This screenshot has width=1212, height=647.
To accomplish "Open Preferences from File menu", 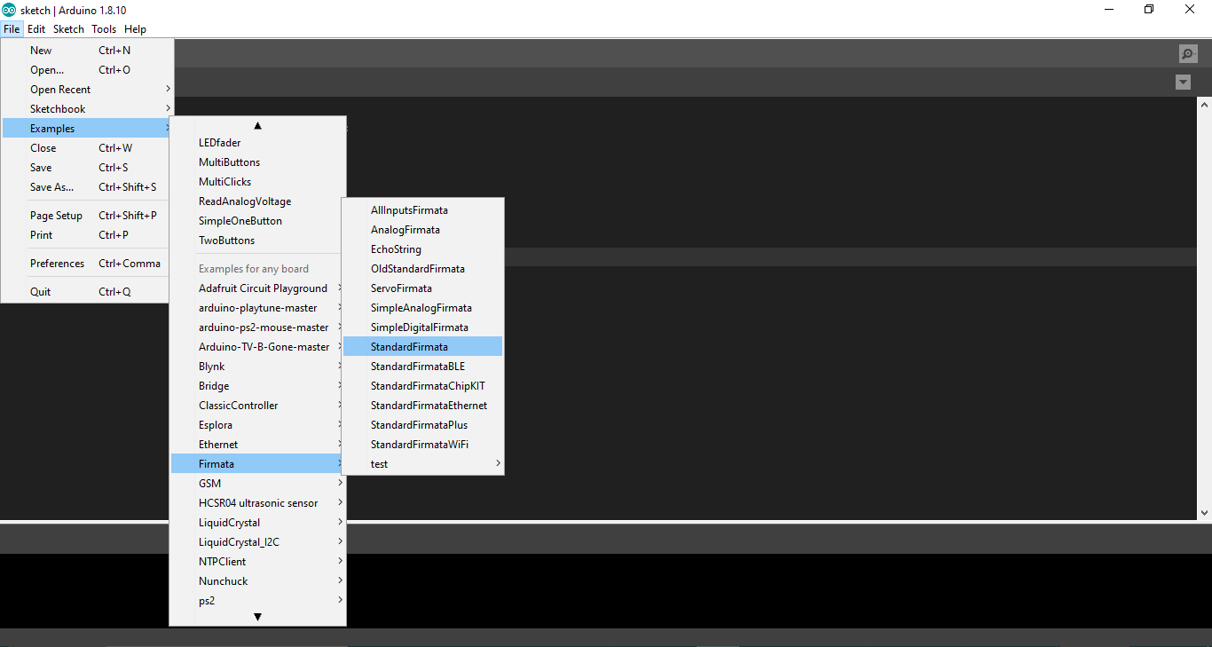I will pyautogui.click(x=87, y=264).
